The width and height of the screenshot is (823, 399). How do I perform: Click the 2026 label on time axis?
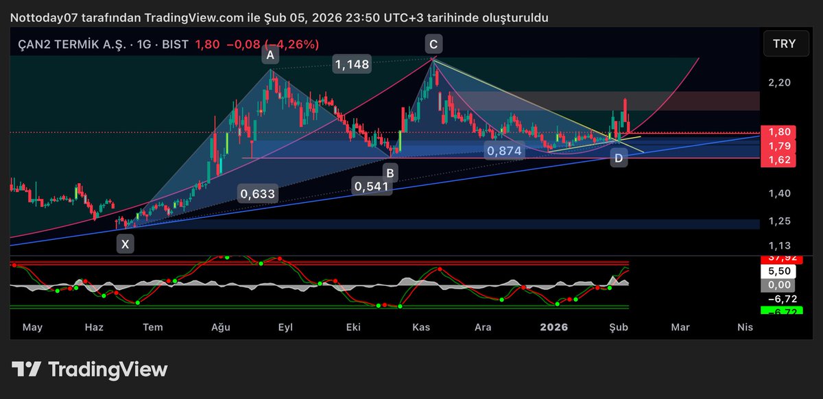click(553, 328)
